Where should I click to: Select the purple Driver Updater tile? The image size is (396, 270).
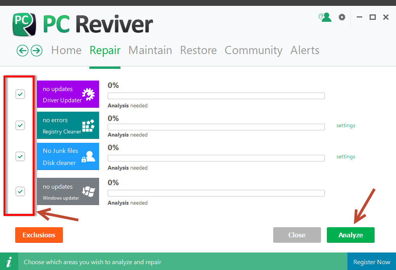tap(68, 94)
